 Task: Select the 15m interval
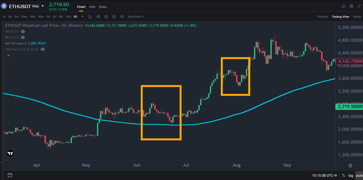[33, 17]
